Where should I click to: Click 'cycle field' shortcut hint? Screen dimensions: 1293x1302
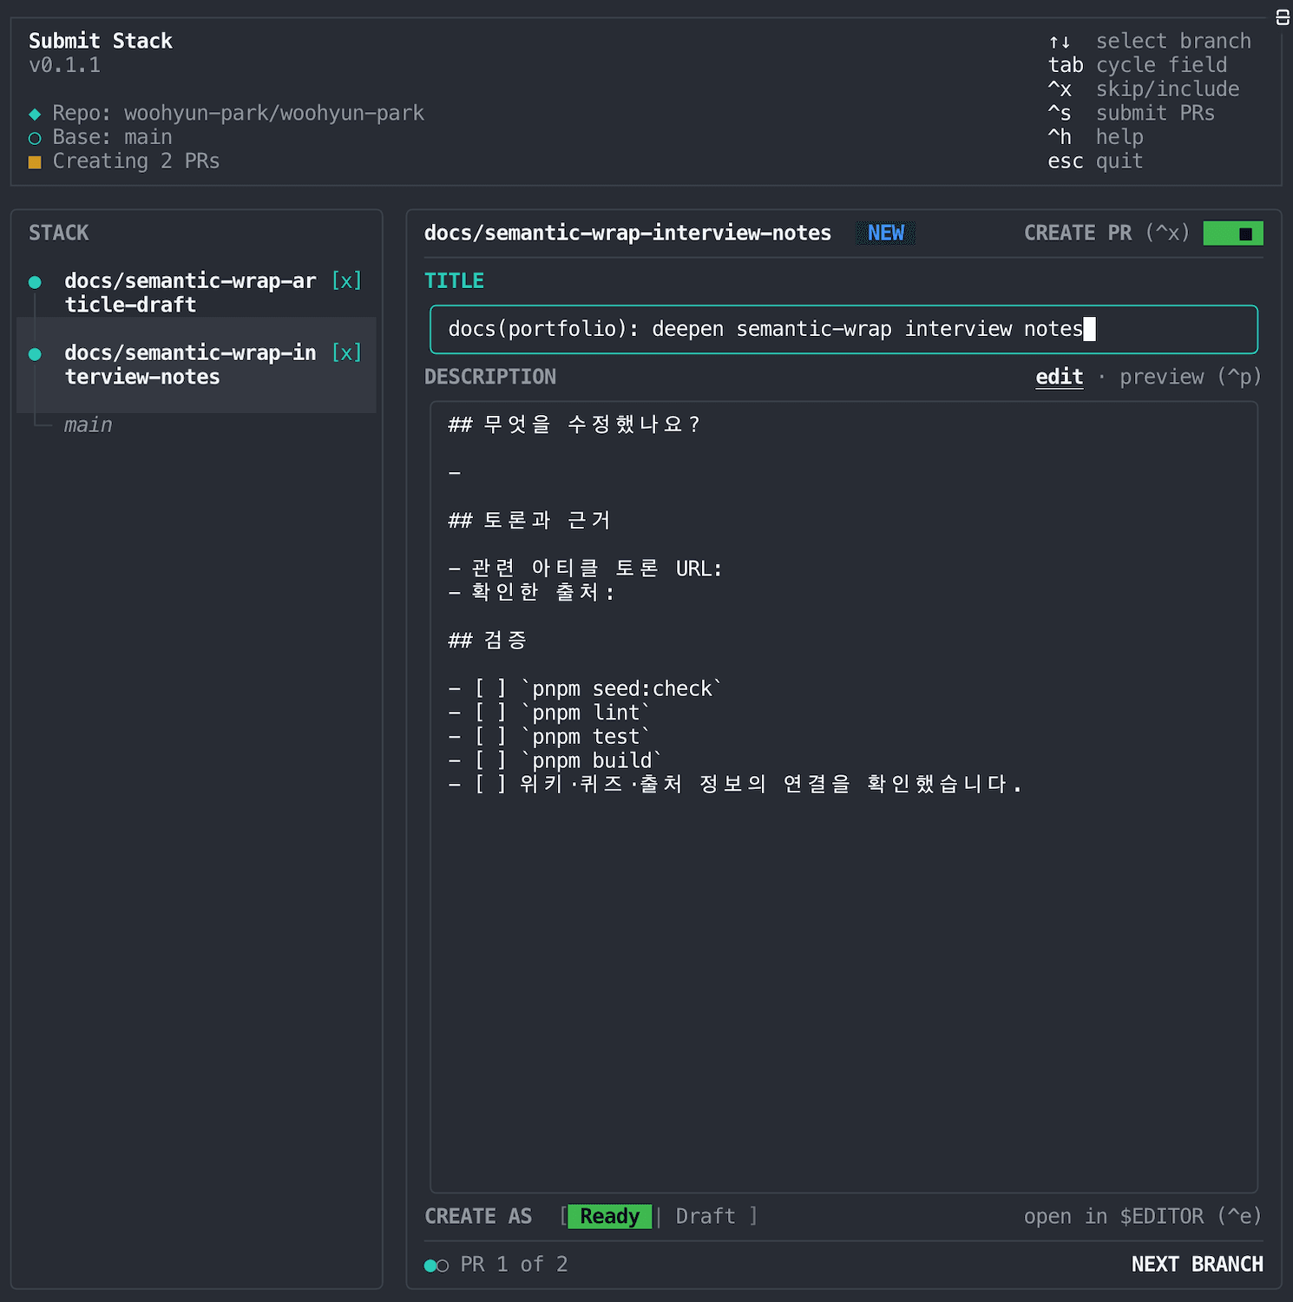pyautogui.click(x=1161, y=65)
